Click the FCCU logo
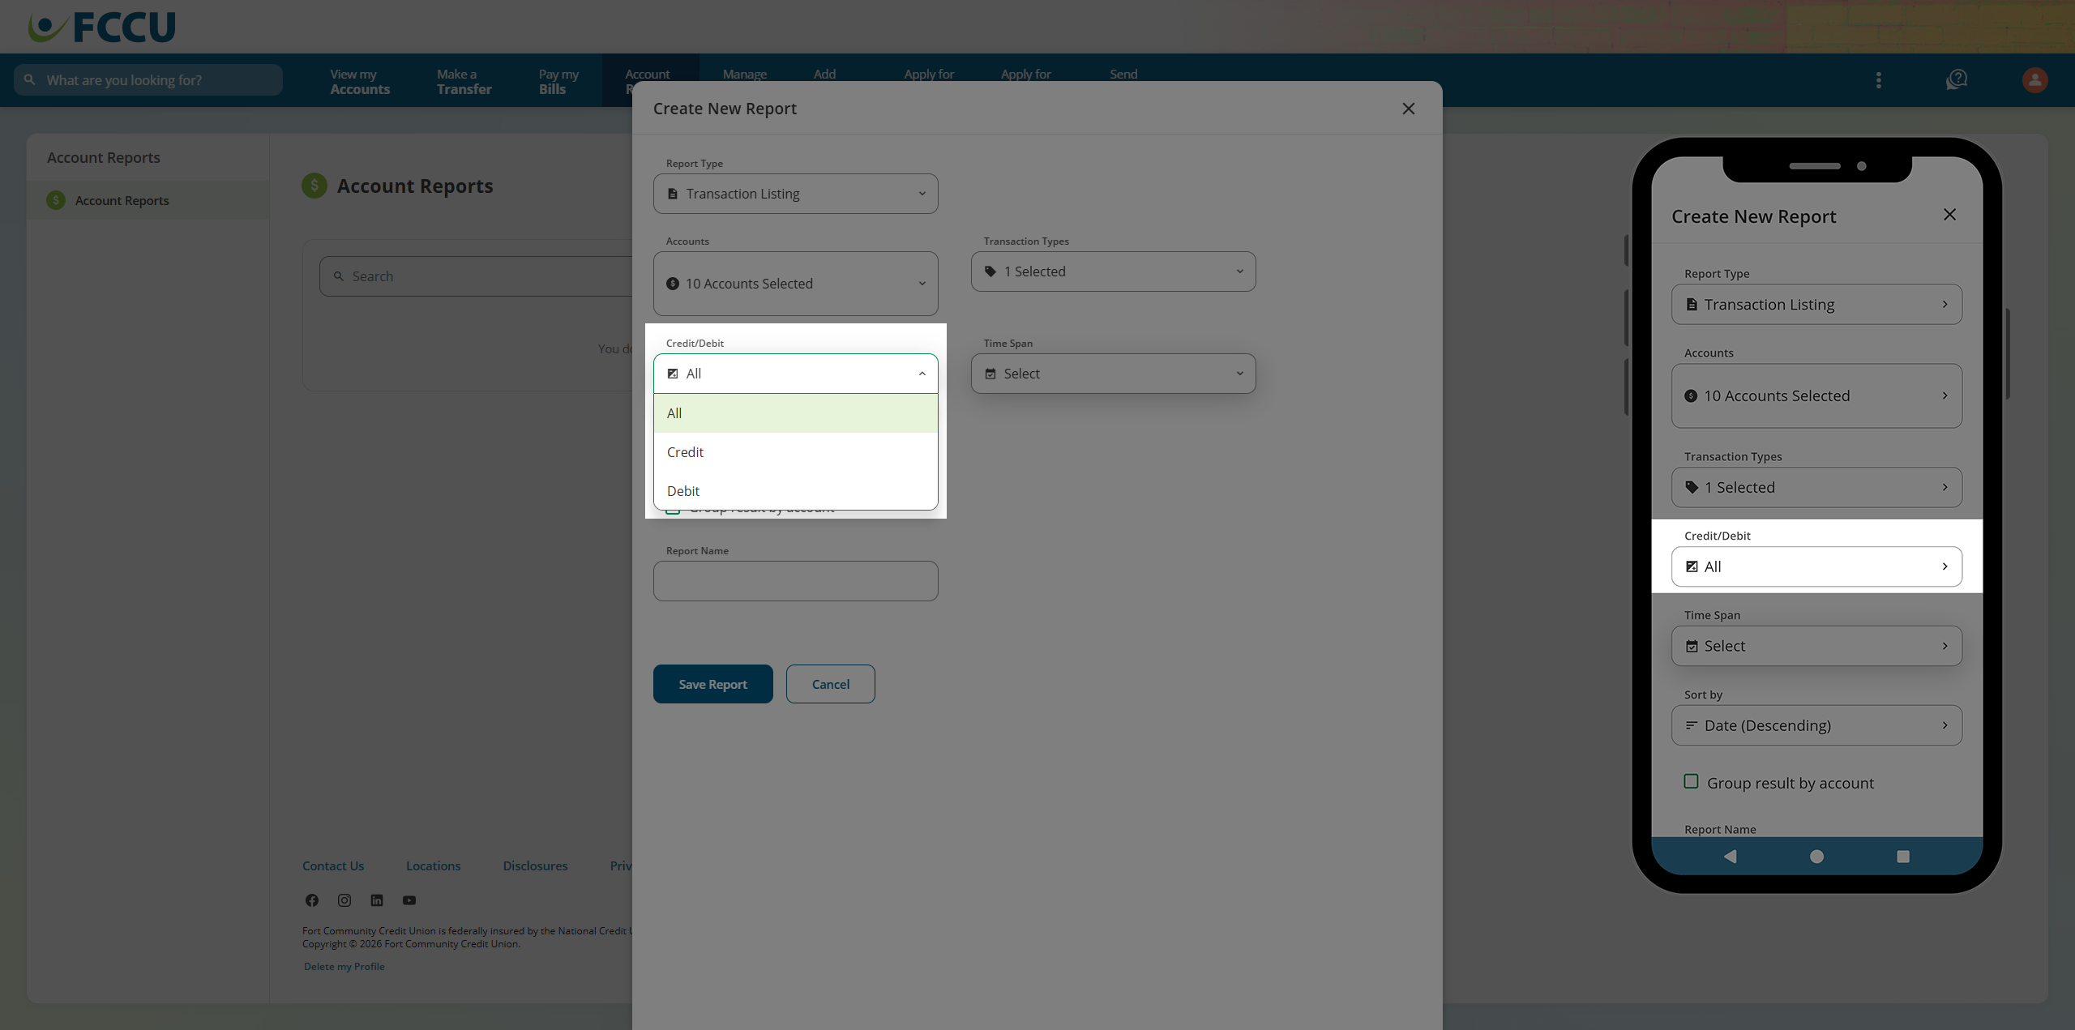This screenshot has width=2075, height=1030. tap(101, 27)
